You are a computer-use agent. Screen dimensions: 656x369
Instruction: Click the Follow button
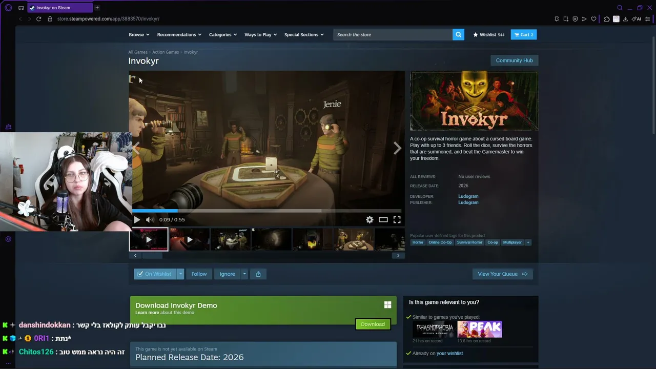click(x=199, y=274)
